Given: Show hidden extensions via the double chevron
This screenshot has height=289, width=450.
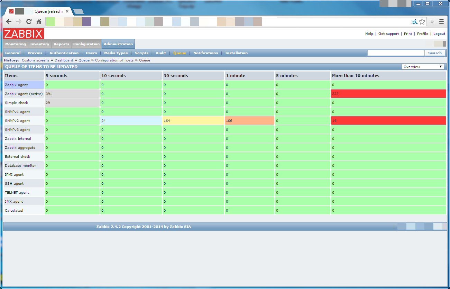Looking at the screenshot, I should coord(432,22).
